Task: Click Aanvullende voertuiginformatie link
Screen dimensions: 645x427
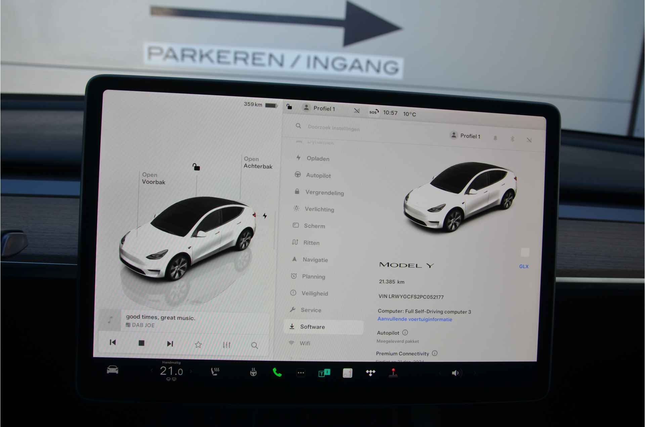Action: [415, 319]
